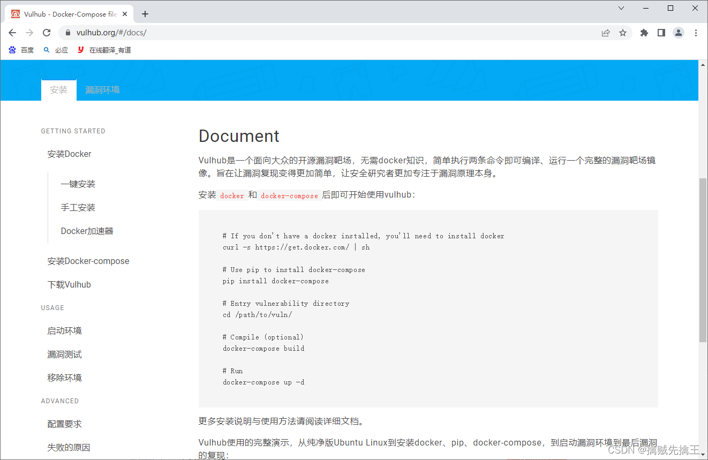
Task: Switch to the 安装 tab
Action: point(59,90)
